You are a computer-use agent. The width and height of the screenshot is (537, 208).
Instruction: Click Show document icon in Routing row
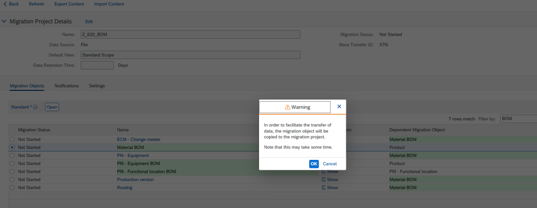click(323, 188)
